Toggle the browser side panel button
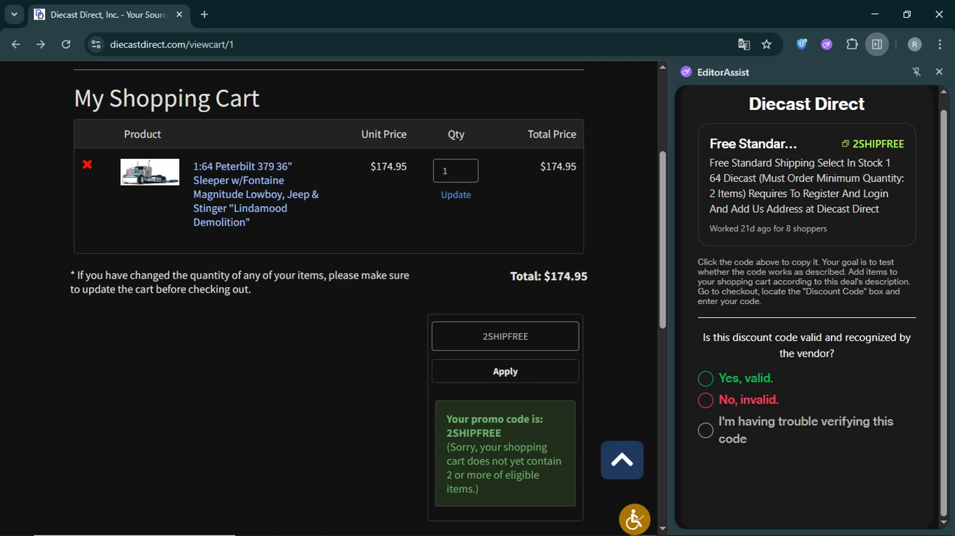 tap(877, 45)
